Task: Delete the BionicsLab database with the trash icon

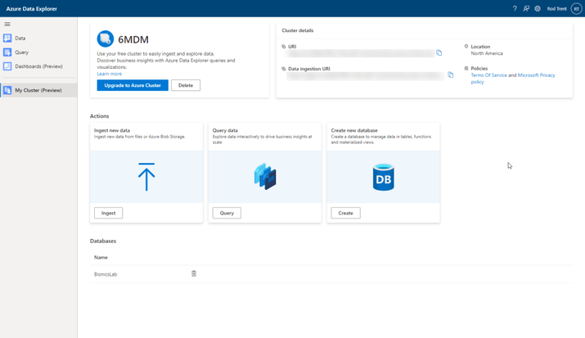Action: 194,274
